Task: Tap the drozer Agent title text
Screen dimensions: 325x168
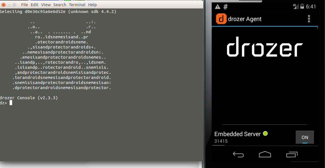Action: 244,19
